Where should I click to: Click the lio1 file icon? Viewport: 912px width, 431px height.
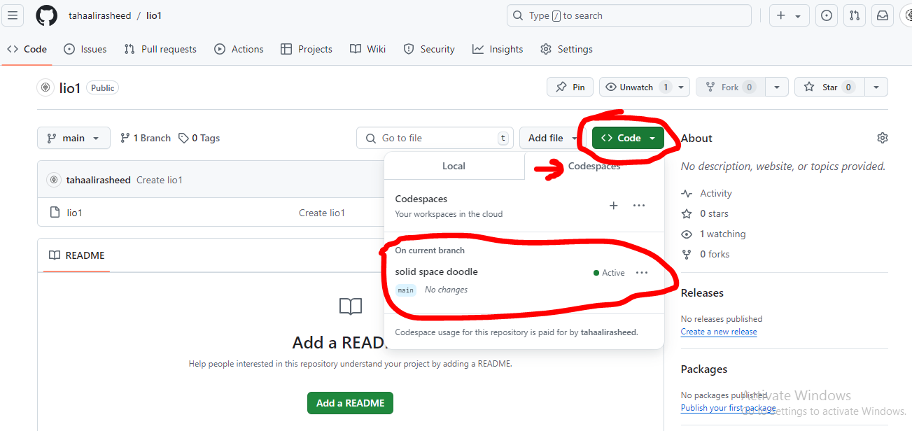(55, 213)
